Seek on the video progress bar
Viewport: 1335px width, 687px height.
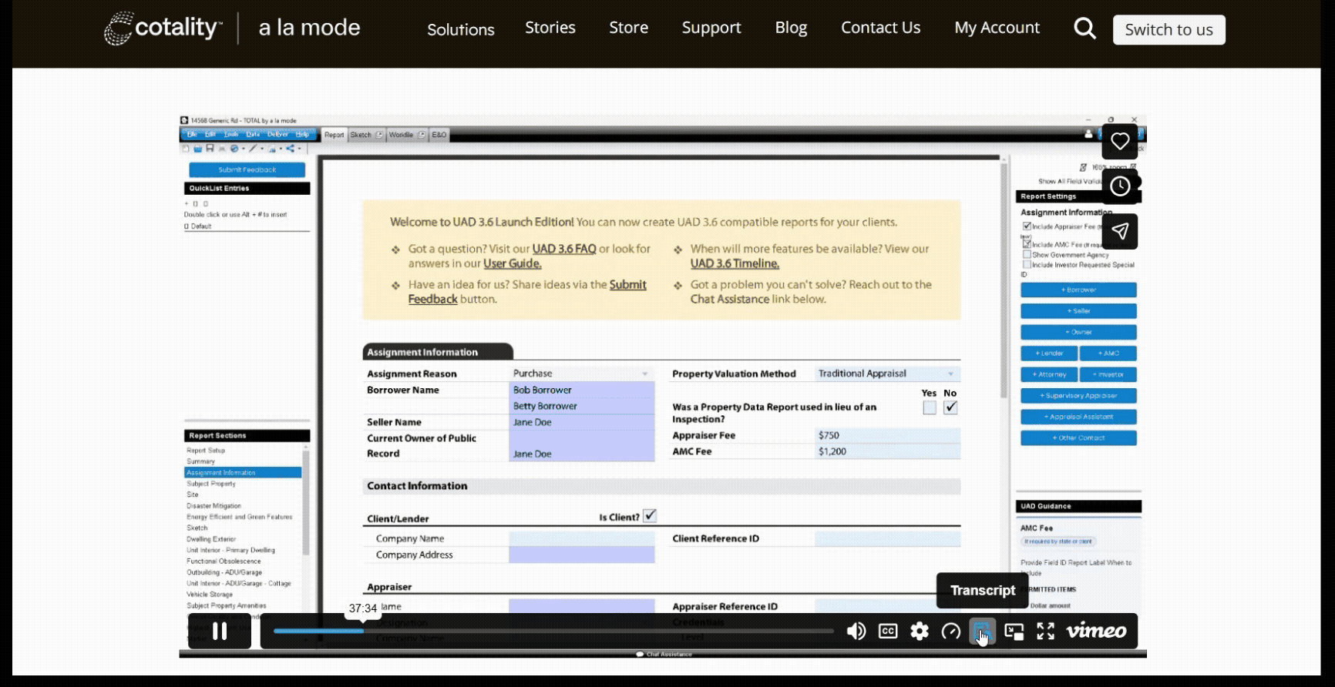click(x=553, y=631)
